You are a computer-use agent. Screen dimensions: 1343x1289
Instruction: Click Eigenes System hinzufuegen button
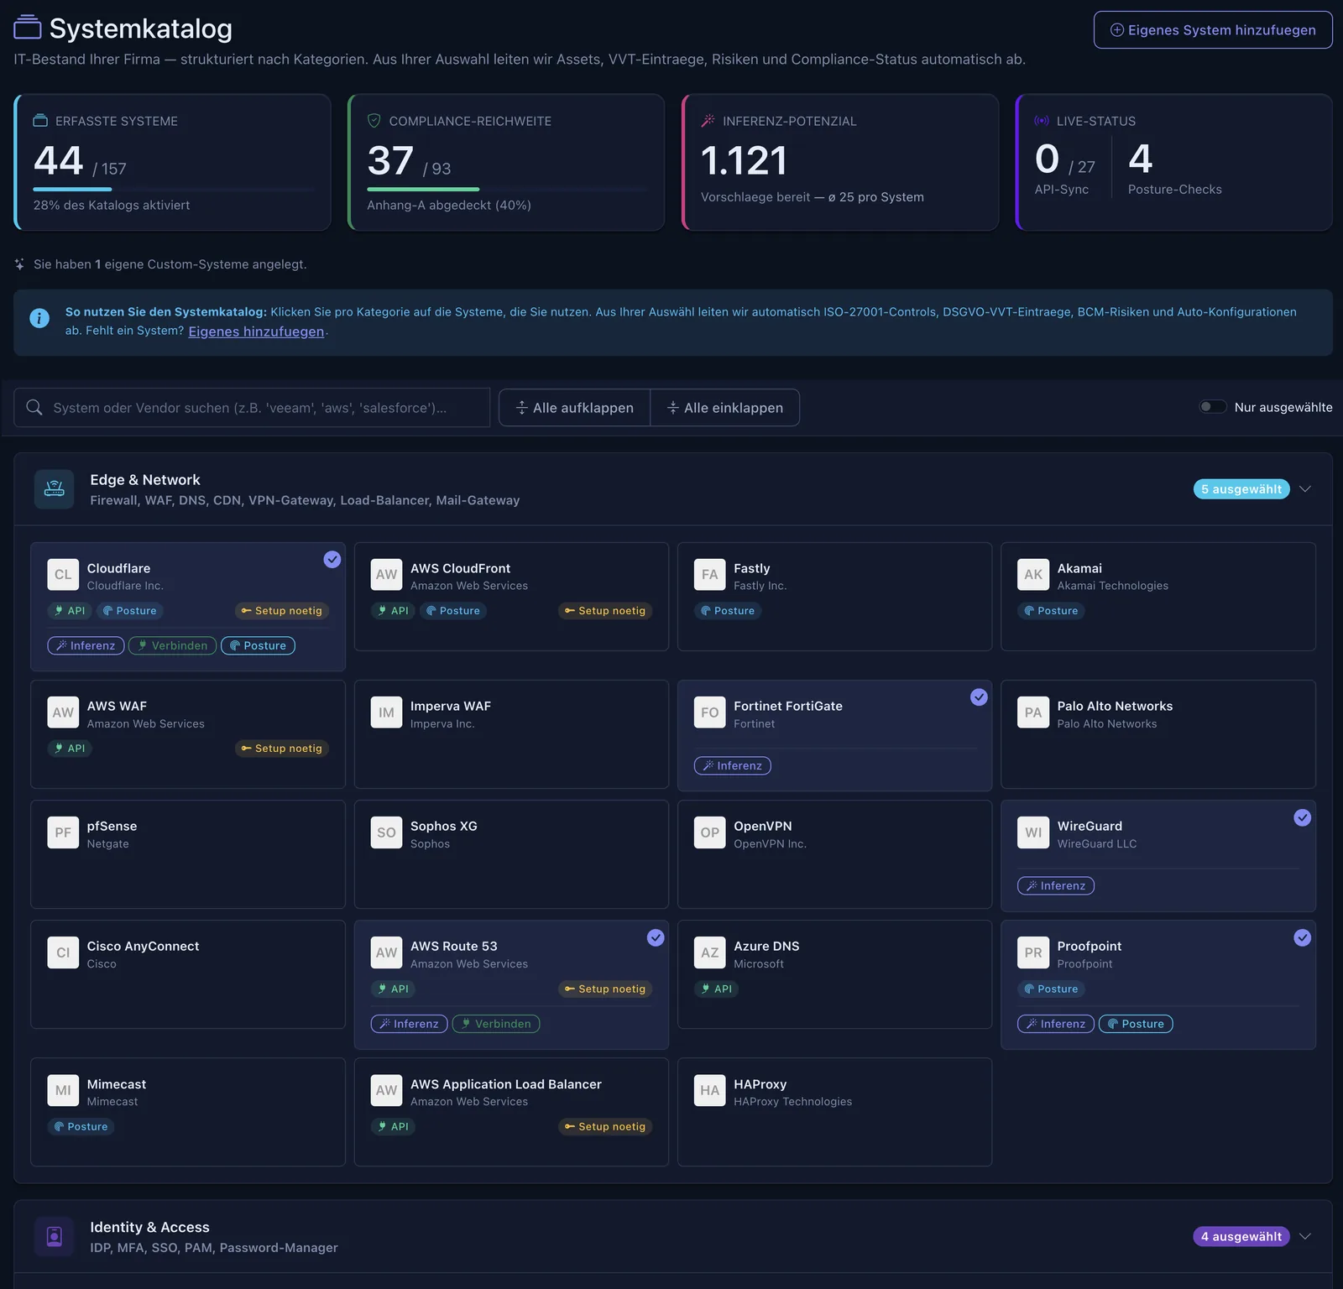coord(1213,30)
